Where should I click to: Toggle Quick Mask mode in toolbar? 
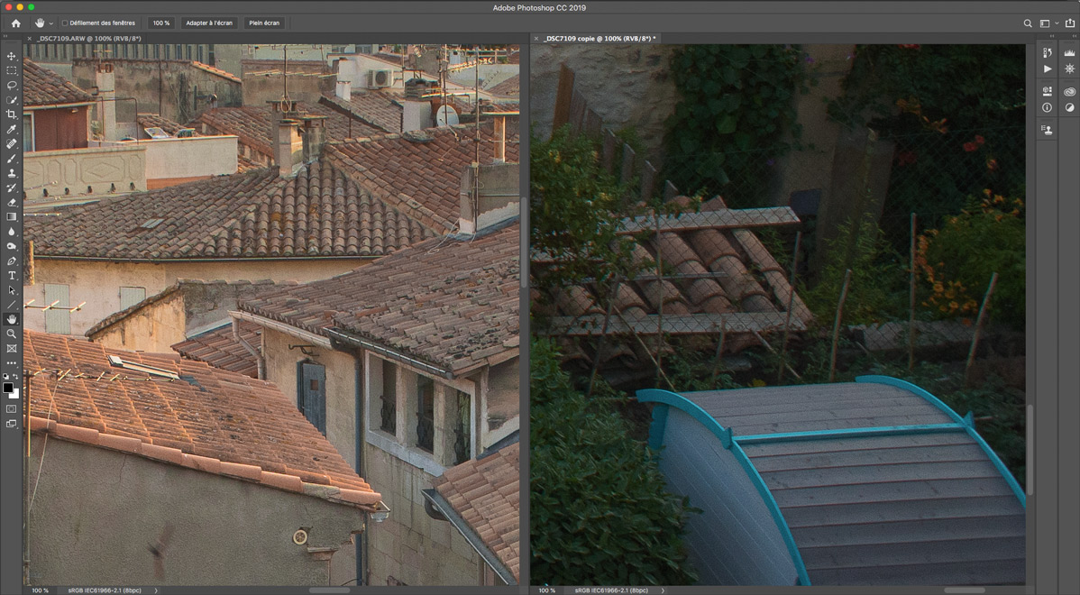12,408
